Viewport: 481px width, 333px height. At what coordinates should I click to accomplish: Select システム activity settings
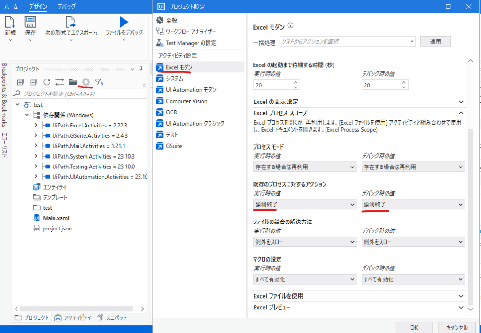click(200, 79)
